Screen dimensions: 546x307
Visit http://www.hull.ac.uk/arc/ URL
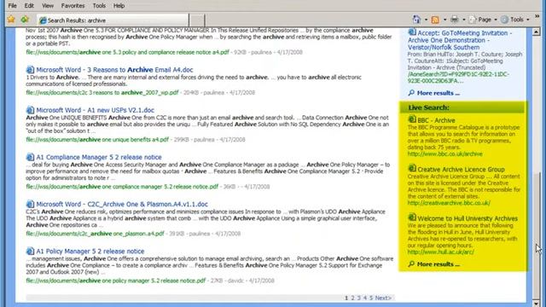coord(440,252)
